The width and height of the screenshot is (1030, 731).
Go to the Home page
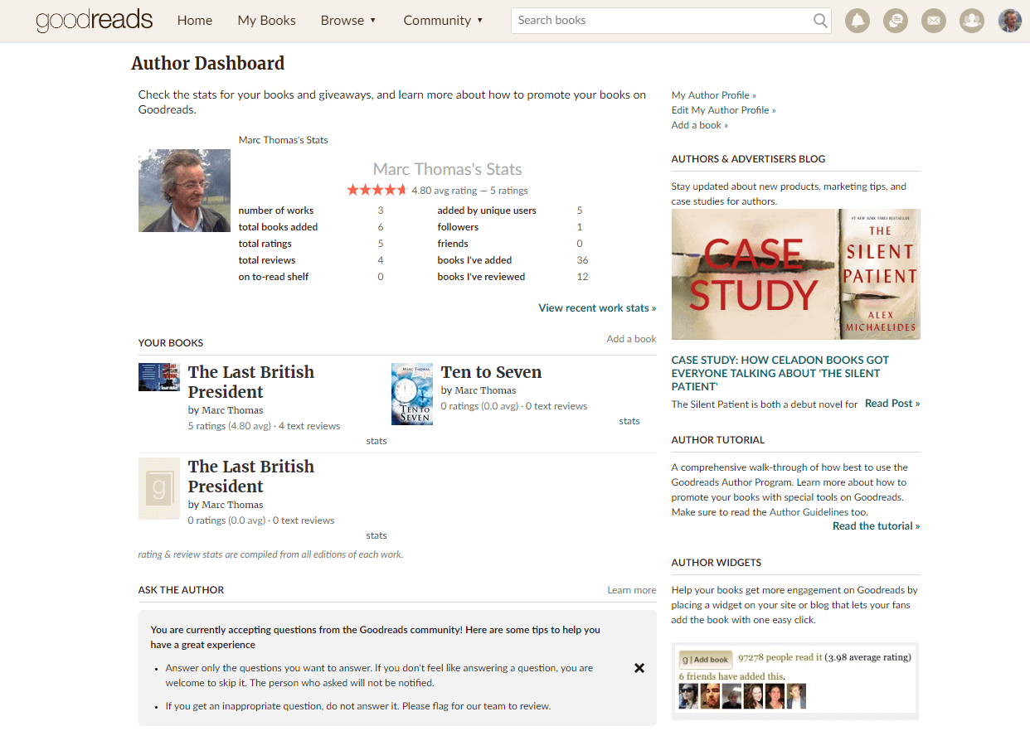click(x=195, y=21)
